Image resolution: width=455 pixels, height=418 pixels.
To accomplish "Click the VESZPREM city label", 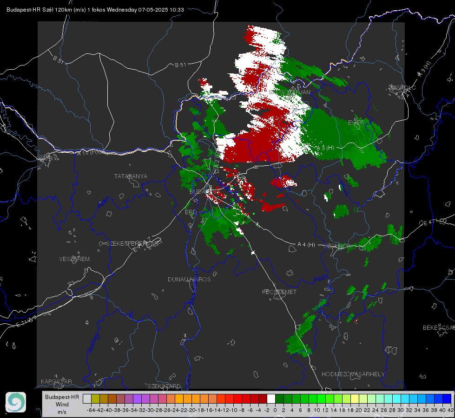I will [74, 259].
